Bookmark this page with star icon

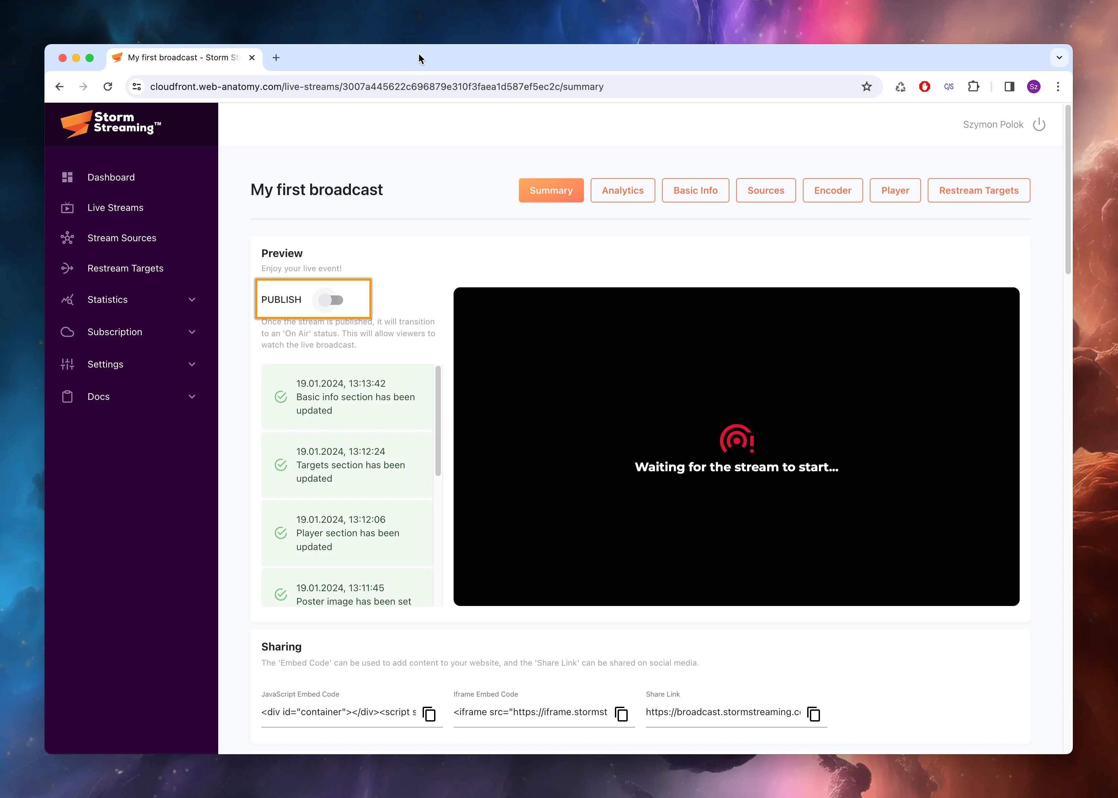point(866,87)
